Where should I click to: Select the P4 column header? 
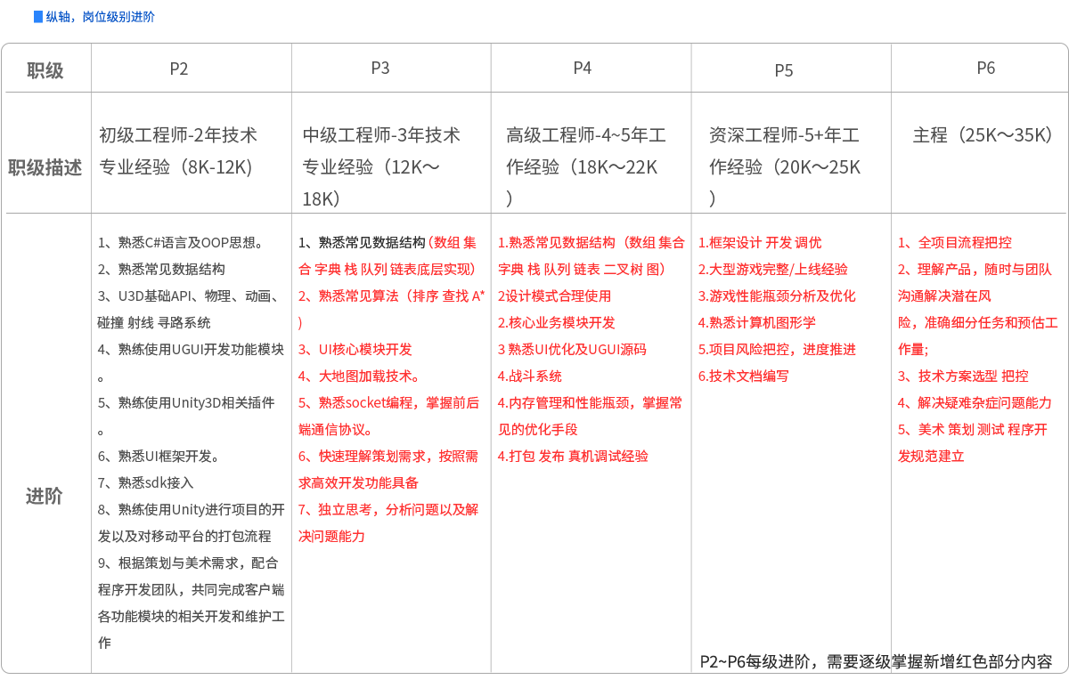[x=582, y=68]
